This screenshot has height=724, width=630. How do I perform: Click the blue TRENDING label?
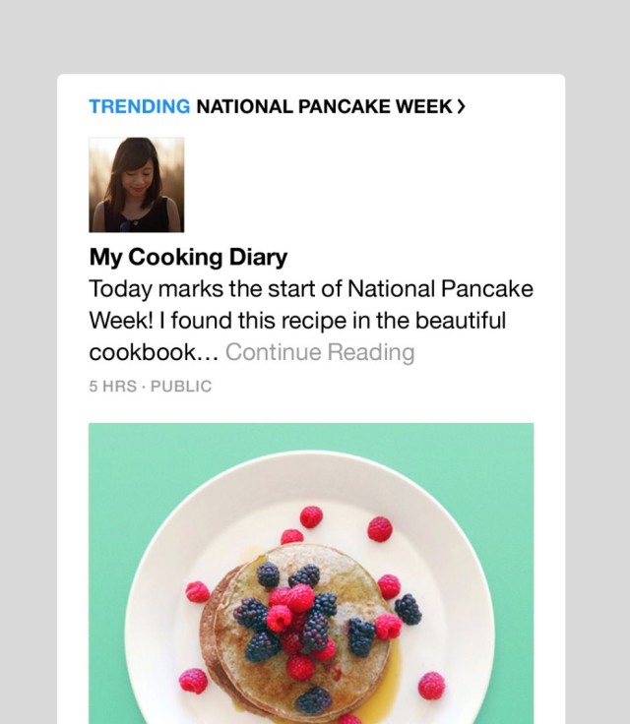(139, 106)
